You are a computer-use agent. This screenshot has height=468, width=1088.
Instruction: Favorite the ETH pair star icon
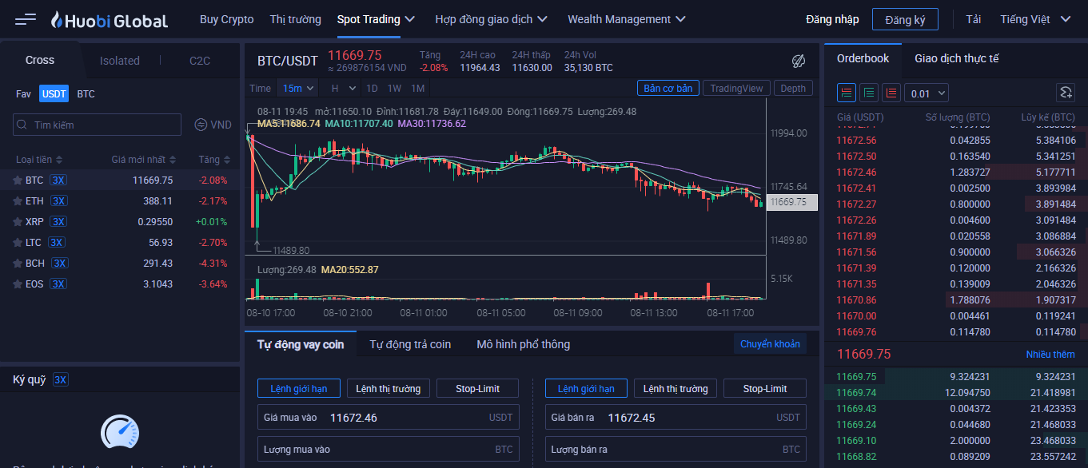pyautogui.click(x=18, y=201)
